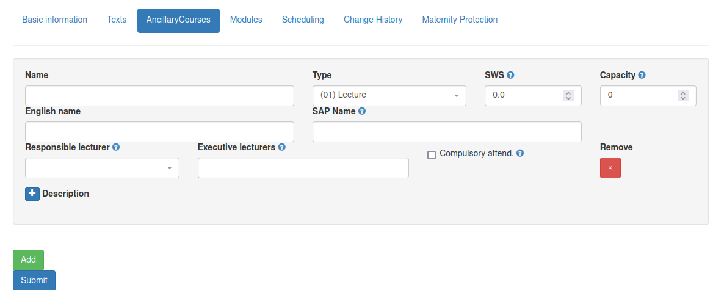
Task: Expand Description with the plus icon
Action: click(32, 194)
